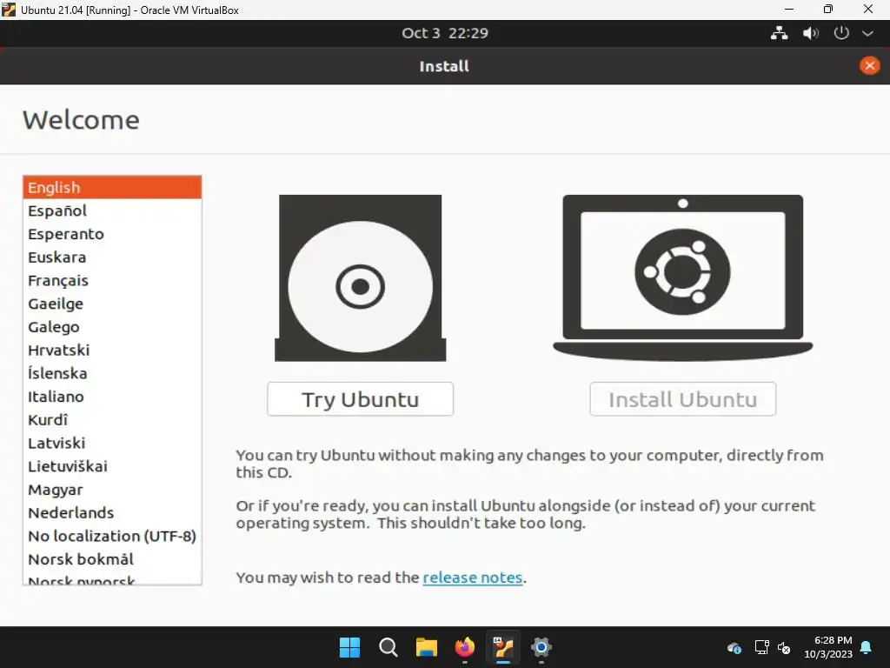This screenshot has width=890, height=668.
Task: Open the Windows Start menu
Action: pos(349,647)
